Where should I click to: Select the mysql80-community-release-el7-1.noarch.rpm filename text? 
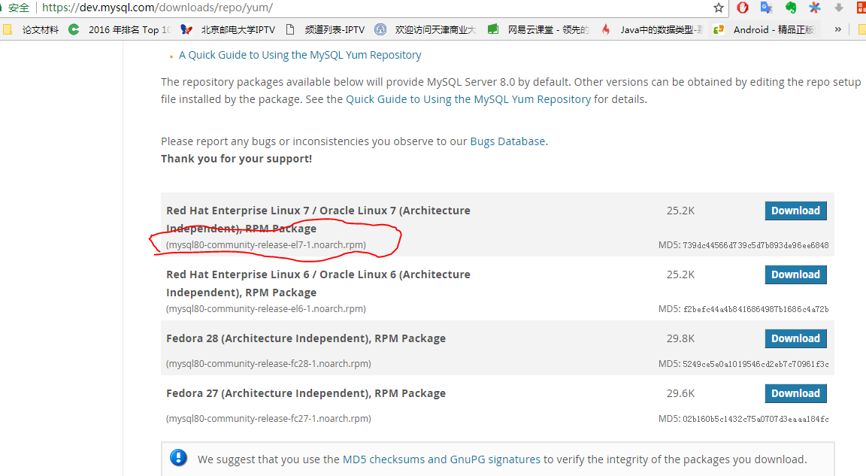[265, 244]
